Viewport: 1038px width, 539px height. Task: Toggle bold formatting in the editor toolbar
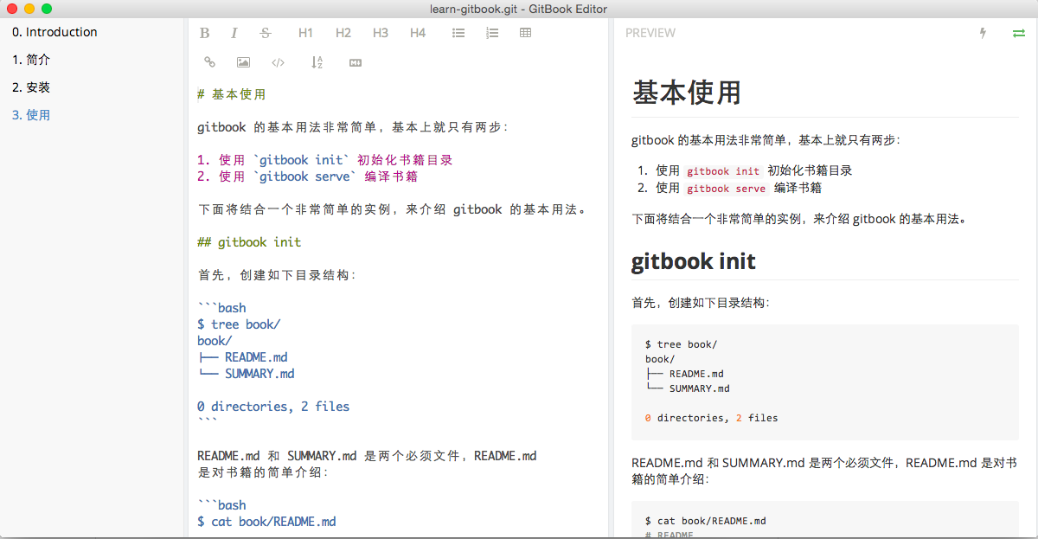click(205, 33)
